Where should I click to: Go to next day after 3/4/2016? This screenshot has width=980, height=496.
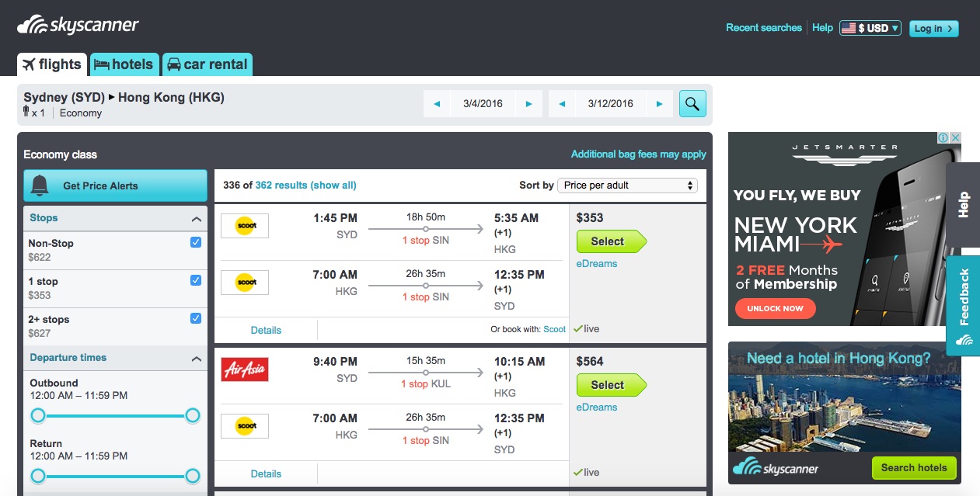point(528,104)
